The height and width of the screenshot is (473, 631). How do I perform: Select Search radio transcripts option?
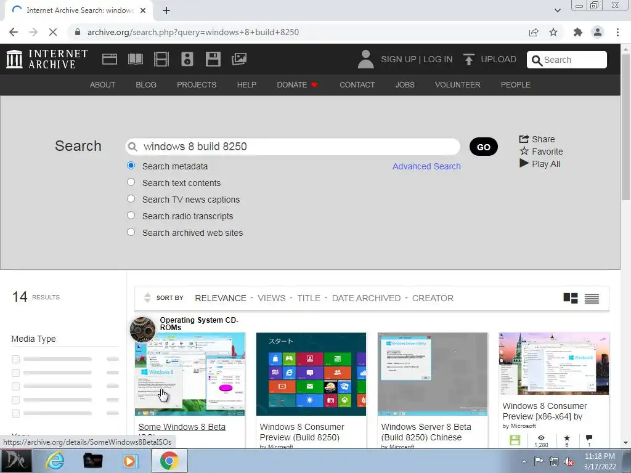click(x=131, y=216)
